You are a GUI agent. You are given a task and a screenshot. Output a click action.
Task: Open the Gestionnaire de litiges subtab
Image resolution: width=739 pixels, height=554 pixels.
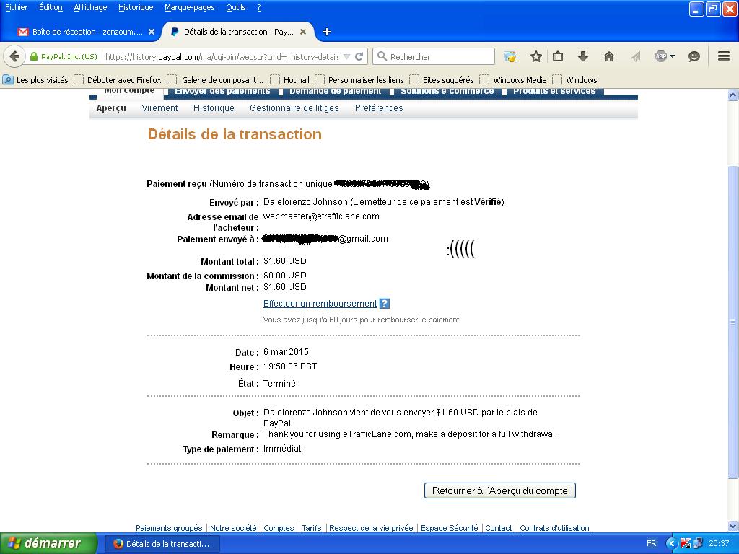294,108
